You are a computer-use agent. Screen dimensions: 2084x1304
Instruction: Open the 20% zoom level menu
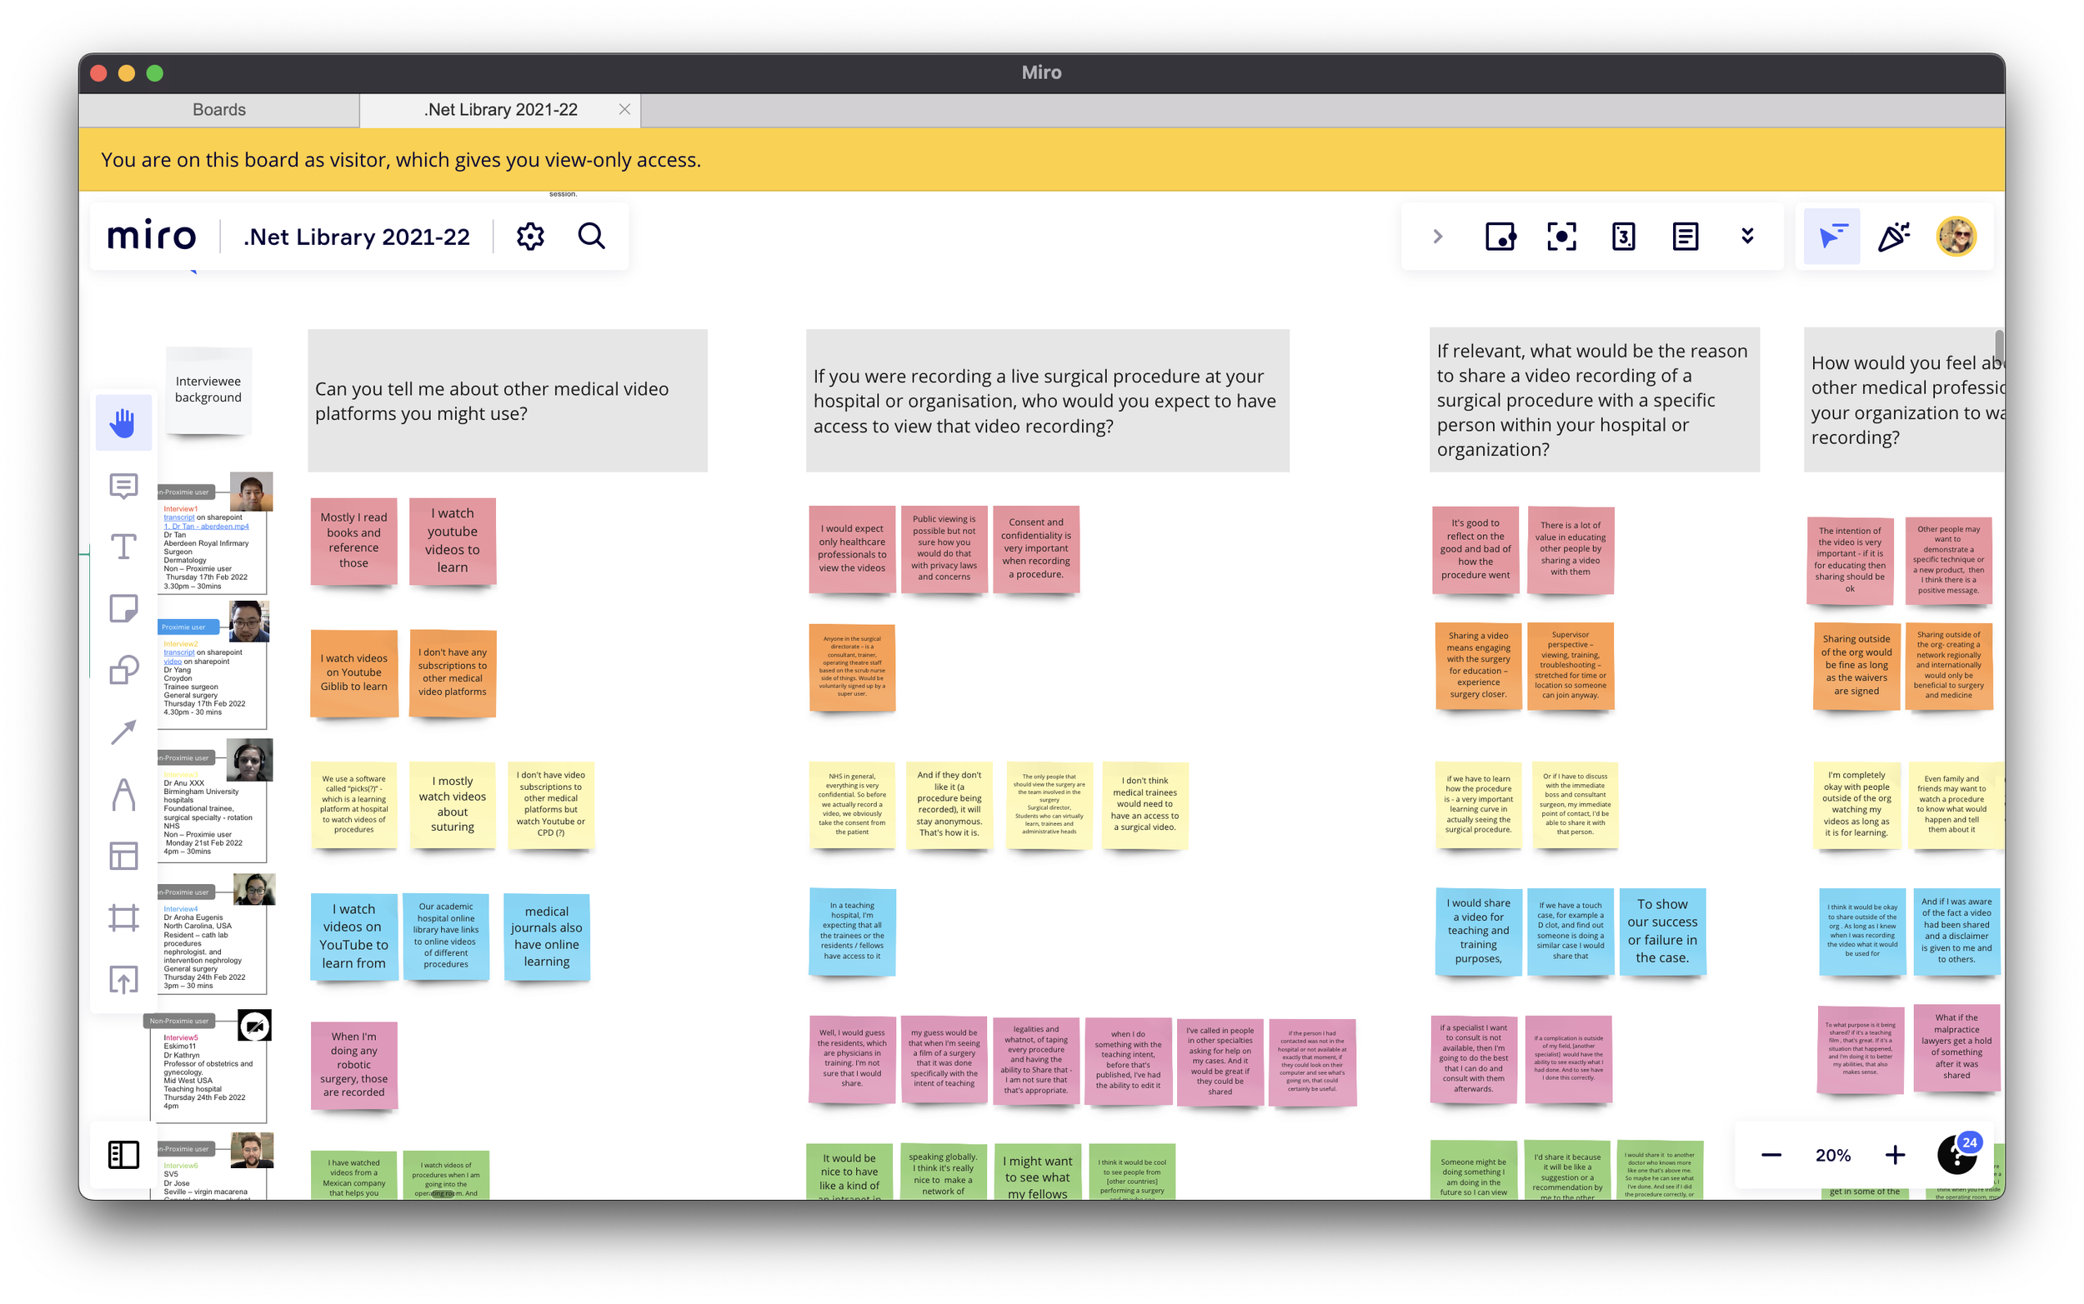click(x=1832, y=1155)
